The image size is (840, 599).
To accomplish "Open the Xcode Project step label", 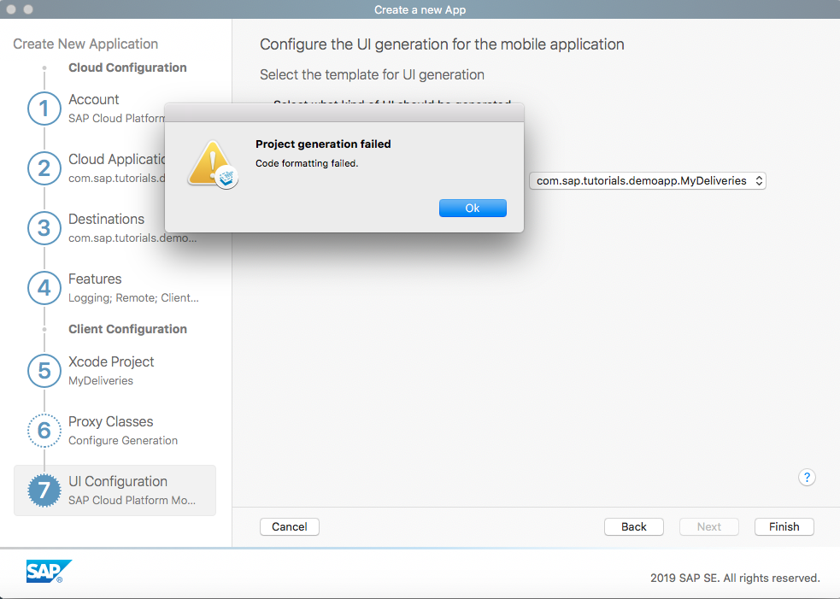I will point(111,362).
